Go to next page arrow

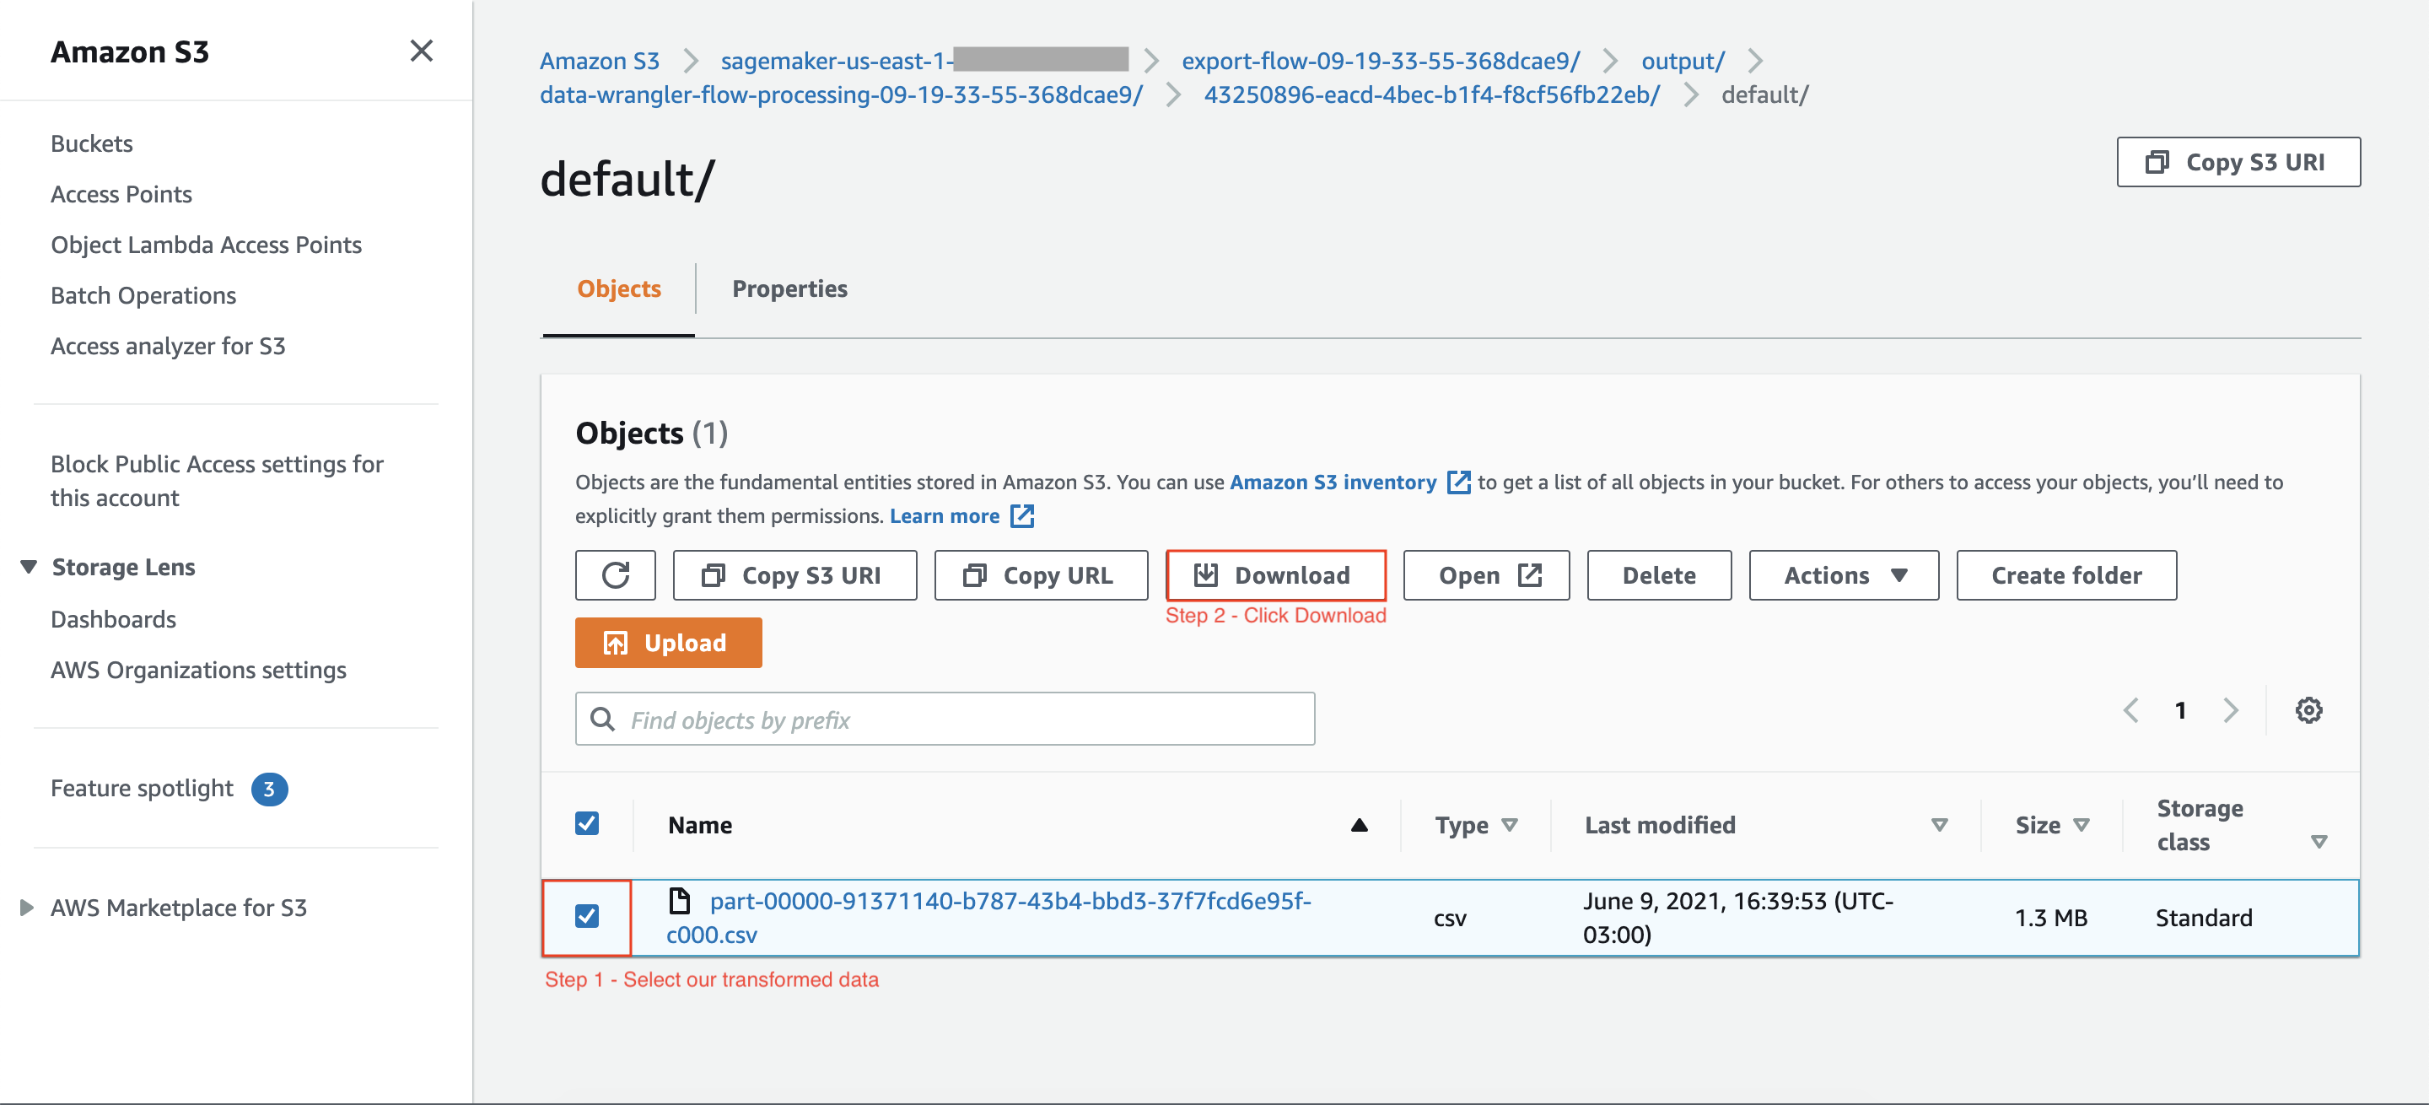pos(2229,710)
